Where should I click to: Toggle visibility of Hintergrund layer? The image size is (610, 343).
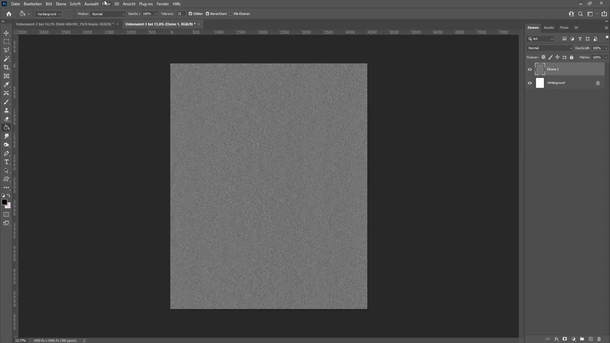tap(530, 83)
